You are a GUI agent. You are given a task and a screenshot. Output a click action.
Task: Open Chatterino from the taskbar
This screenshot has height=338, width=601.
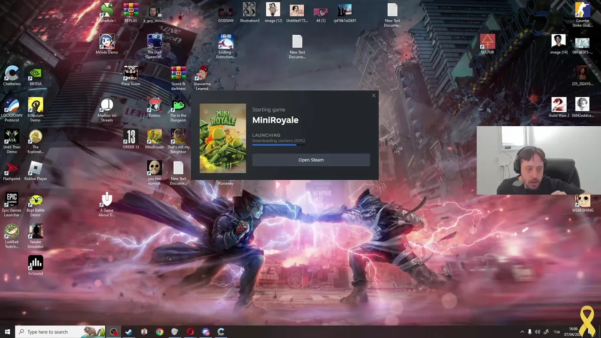pos(221,332)
